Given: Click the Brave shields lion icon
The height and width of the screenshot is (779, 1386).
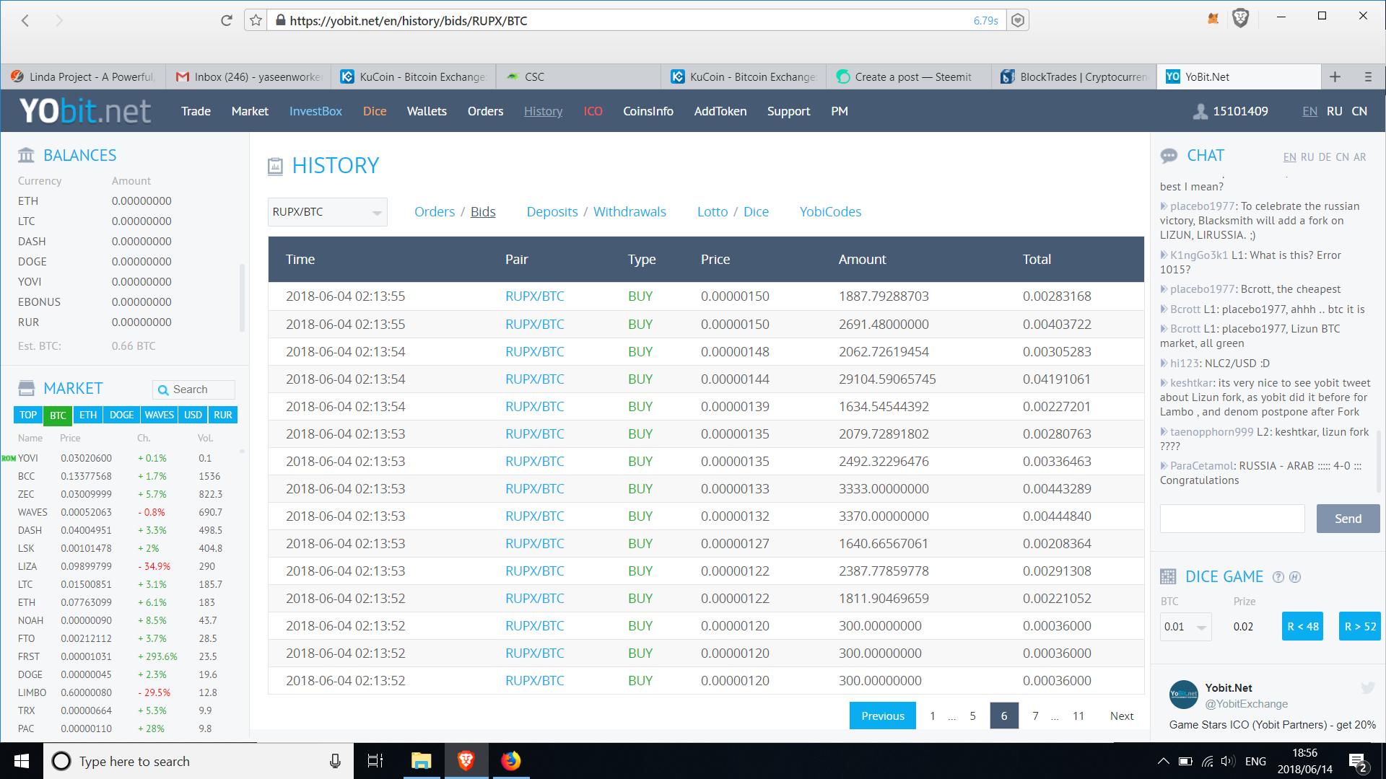Looking at the screenshot, I should coord(1240,18).
